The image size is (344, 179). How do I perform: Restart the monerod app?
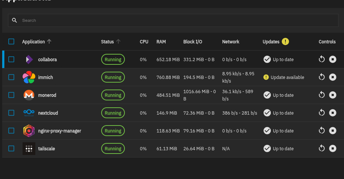(321, 95)
